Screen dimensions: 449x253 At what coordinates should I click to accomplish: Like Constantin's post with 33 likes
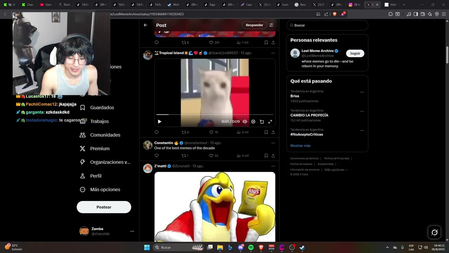coord(213,155)
